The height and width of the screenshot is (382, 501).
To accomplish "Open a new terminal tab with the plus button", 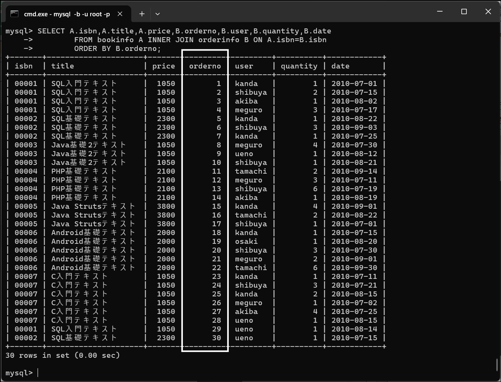I will click(142, 14).
